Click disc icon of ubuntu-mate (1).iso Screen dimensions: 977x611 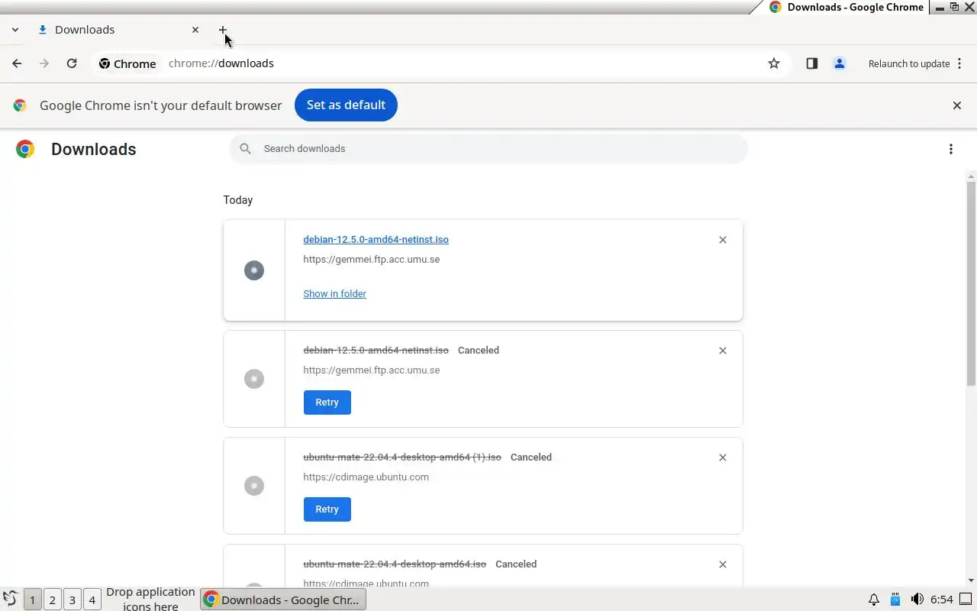click(254, 486)
